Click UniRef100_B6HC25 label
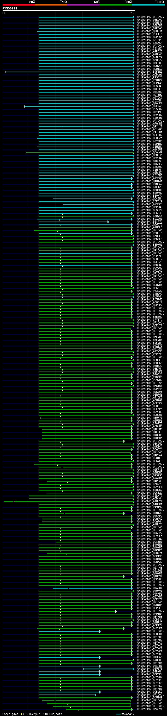This screenshot has height=716, width=167. click(150, 138)
